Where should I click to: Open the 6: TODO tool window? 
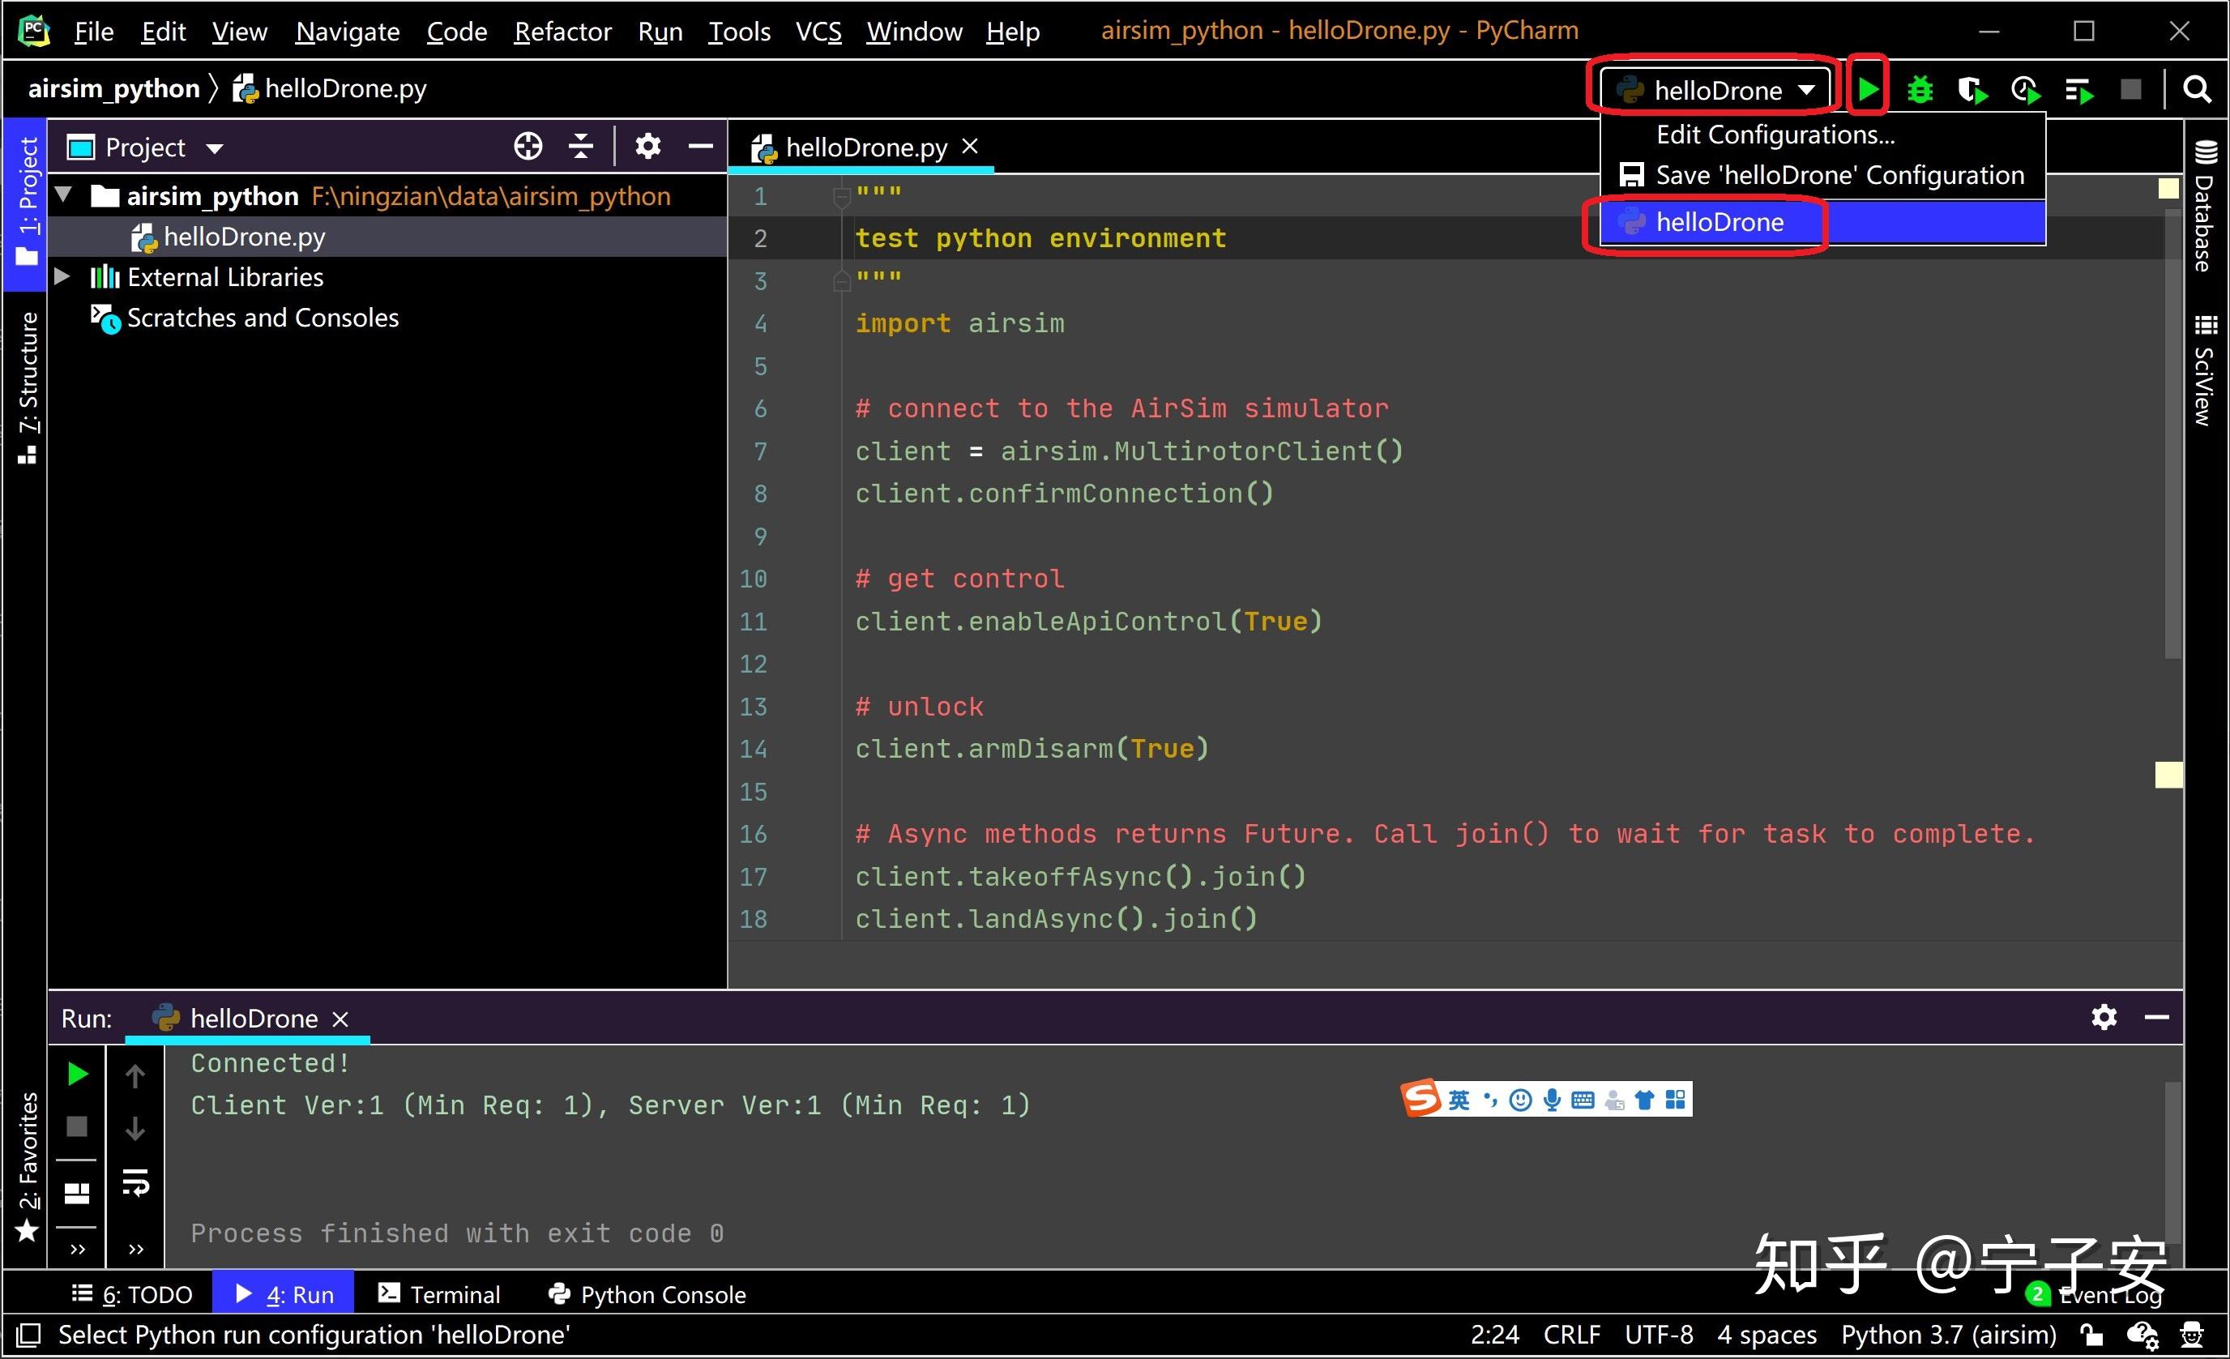[x=133, y=1294]
